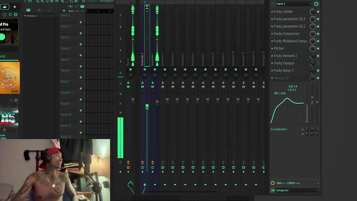This screenshot has width=357, height=201.
Task: Click the stereo separation arrows on Master
Action: (x=128, y=87)
